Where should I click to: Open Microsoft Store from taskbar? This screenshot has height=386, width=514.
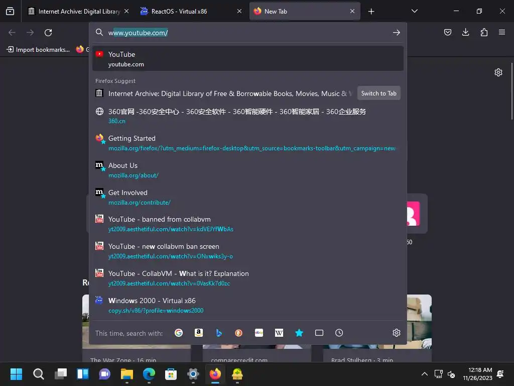tap(171, 374)
